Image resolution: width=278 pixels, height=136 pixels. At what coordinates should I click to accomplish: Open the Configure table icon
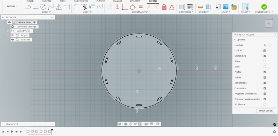point(190,7)
